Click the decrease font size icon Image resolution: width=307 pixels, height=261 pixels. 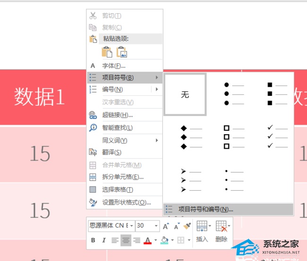pos(177,226)
